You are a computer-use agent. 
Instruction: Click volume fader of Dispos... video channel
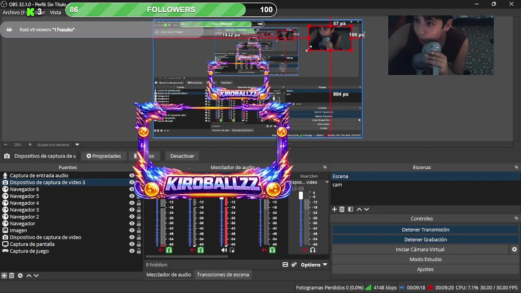(x=301, y=196)
